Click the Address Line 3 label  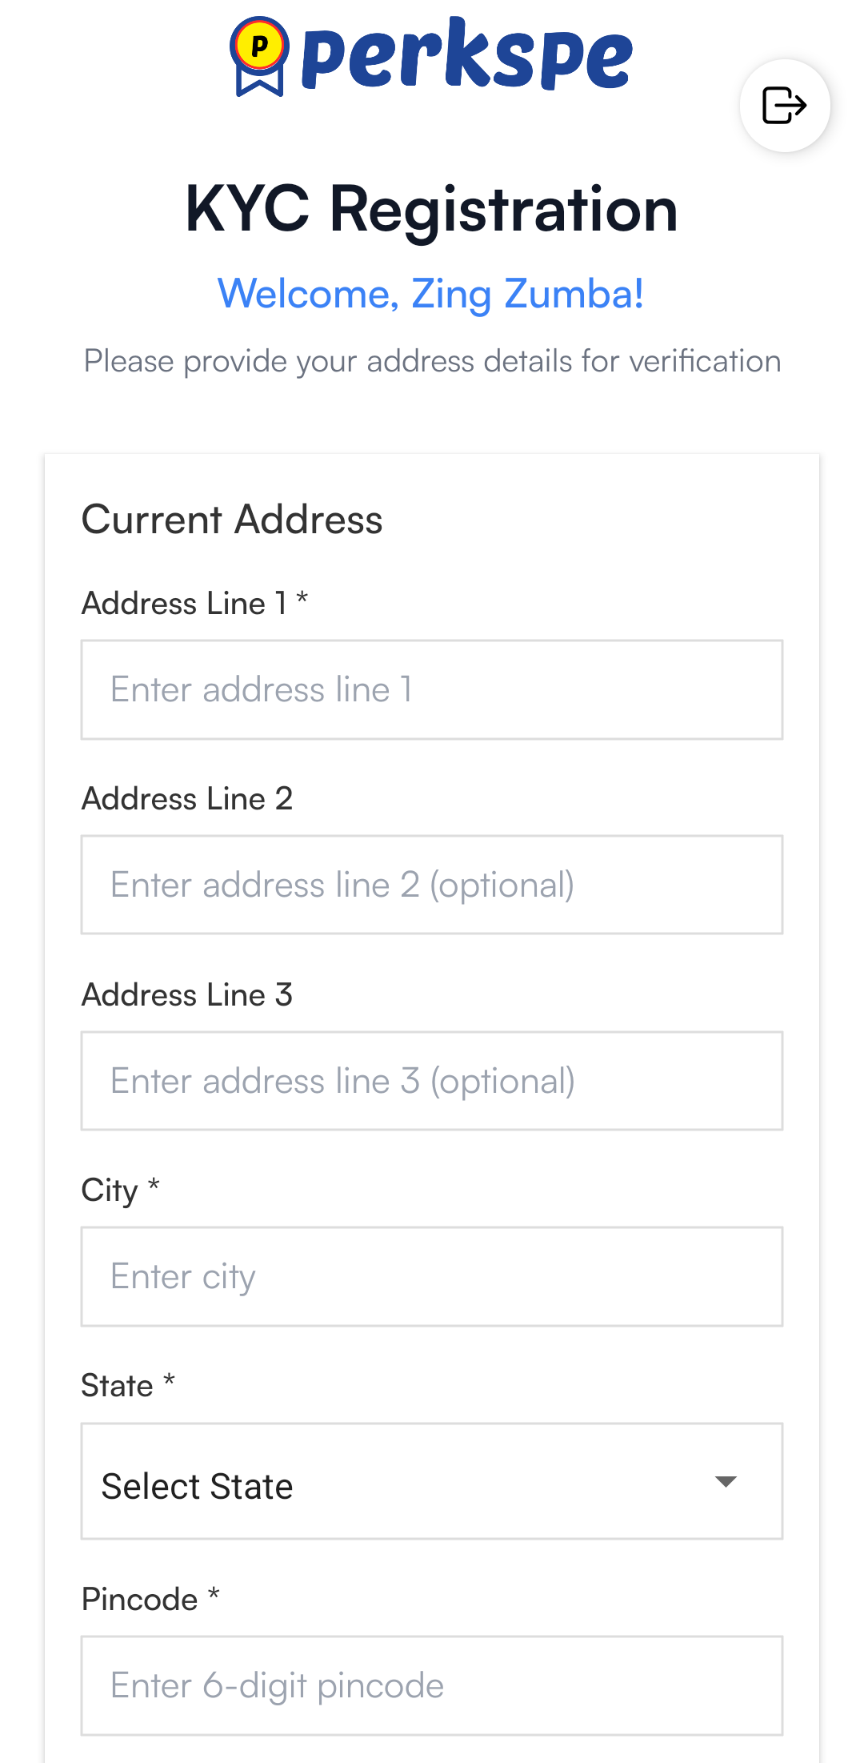(187, 994)
